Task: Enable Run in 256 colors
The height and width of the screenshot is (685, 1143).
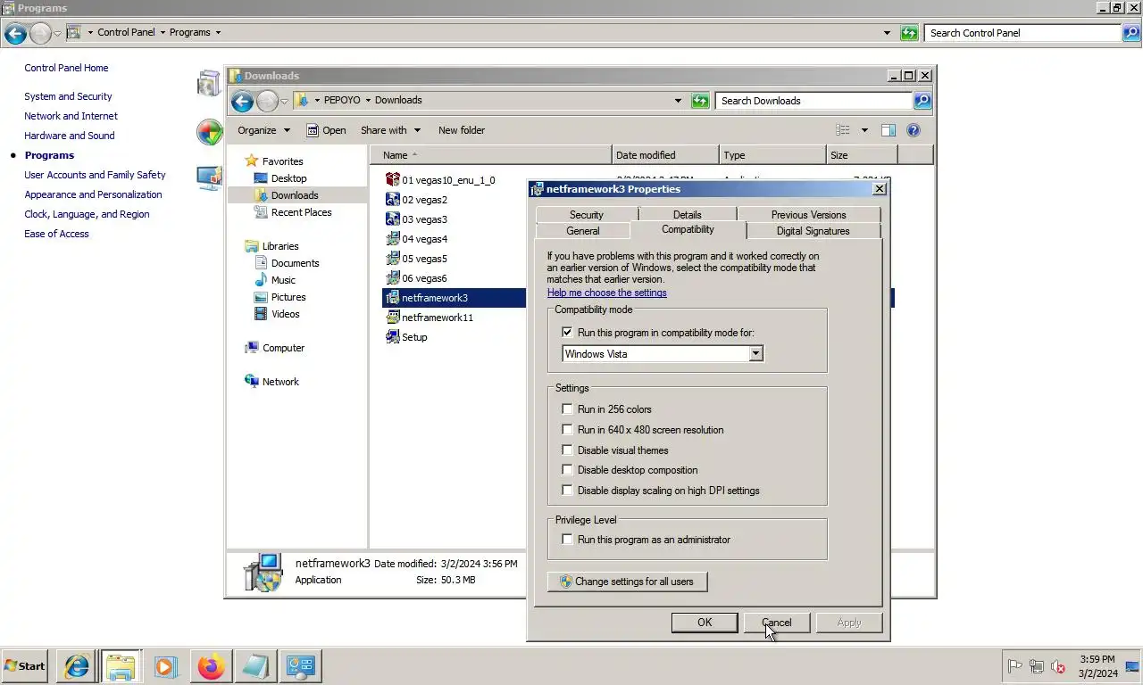Action: 567,409
